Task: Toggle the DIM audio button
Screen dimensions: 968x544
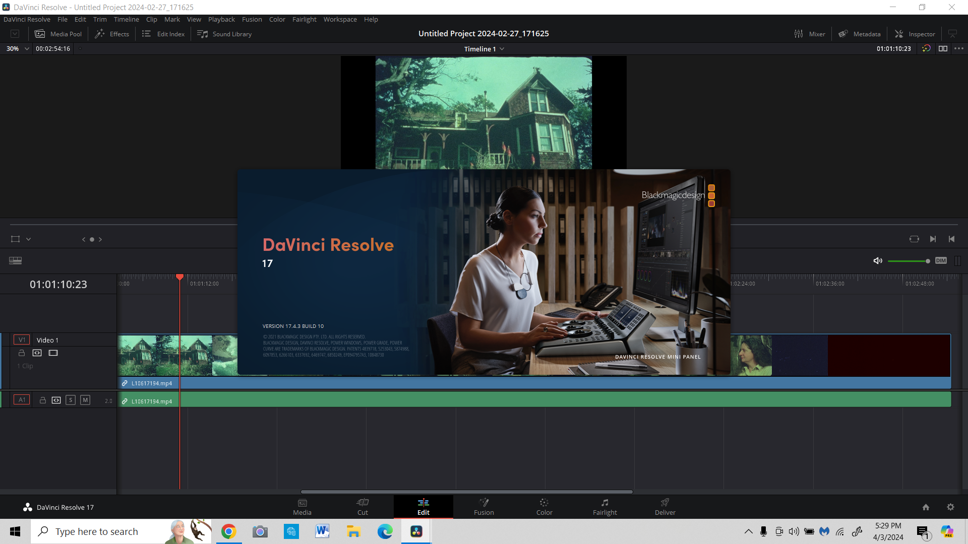Action: [941, 260]
